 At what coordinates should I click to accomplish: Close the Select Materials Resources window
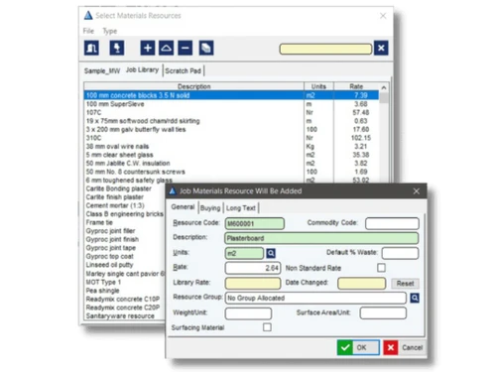tap(383, 16)
